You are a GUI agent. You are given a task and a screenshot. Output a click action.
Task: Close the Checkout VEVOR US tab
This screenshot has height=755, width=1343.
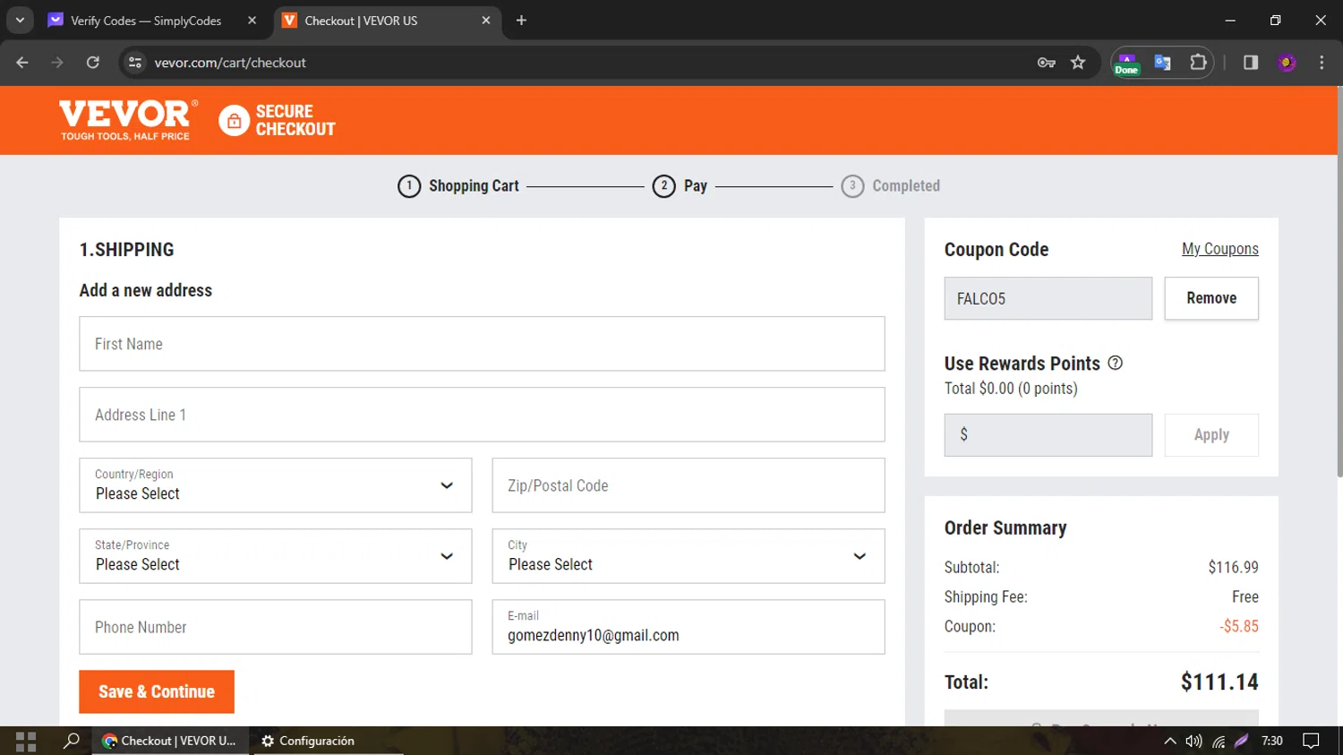(486, 21)
